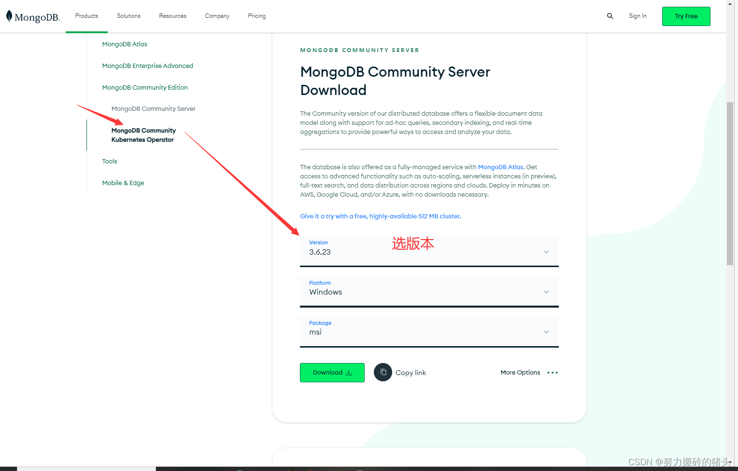Open the MongoDB Atlas link in description

coord(500,167)
